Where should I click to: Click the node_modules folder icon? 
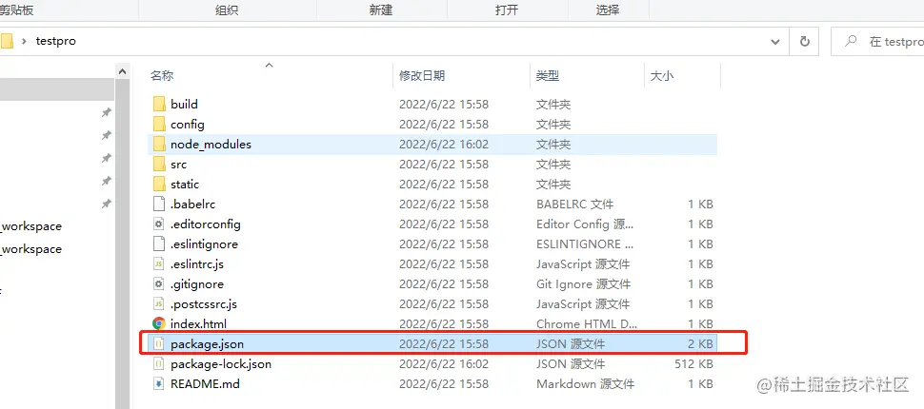pos(159,145)
